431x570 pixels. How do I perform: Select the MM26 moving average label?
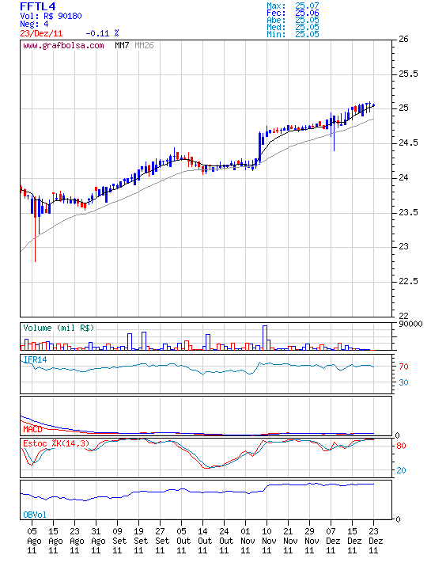144,45
